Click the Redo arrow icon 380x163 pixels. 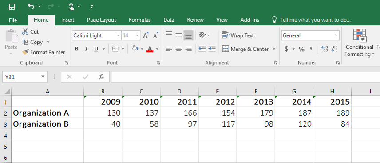(x=51, y=7)
